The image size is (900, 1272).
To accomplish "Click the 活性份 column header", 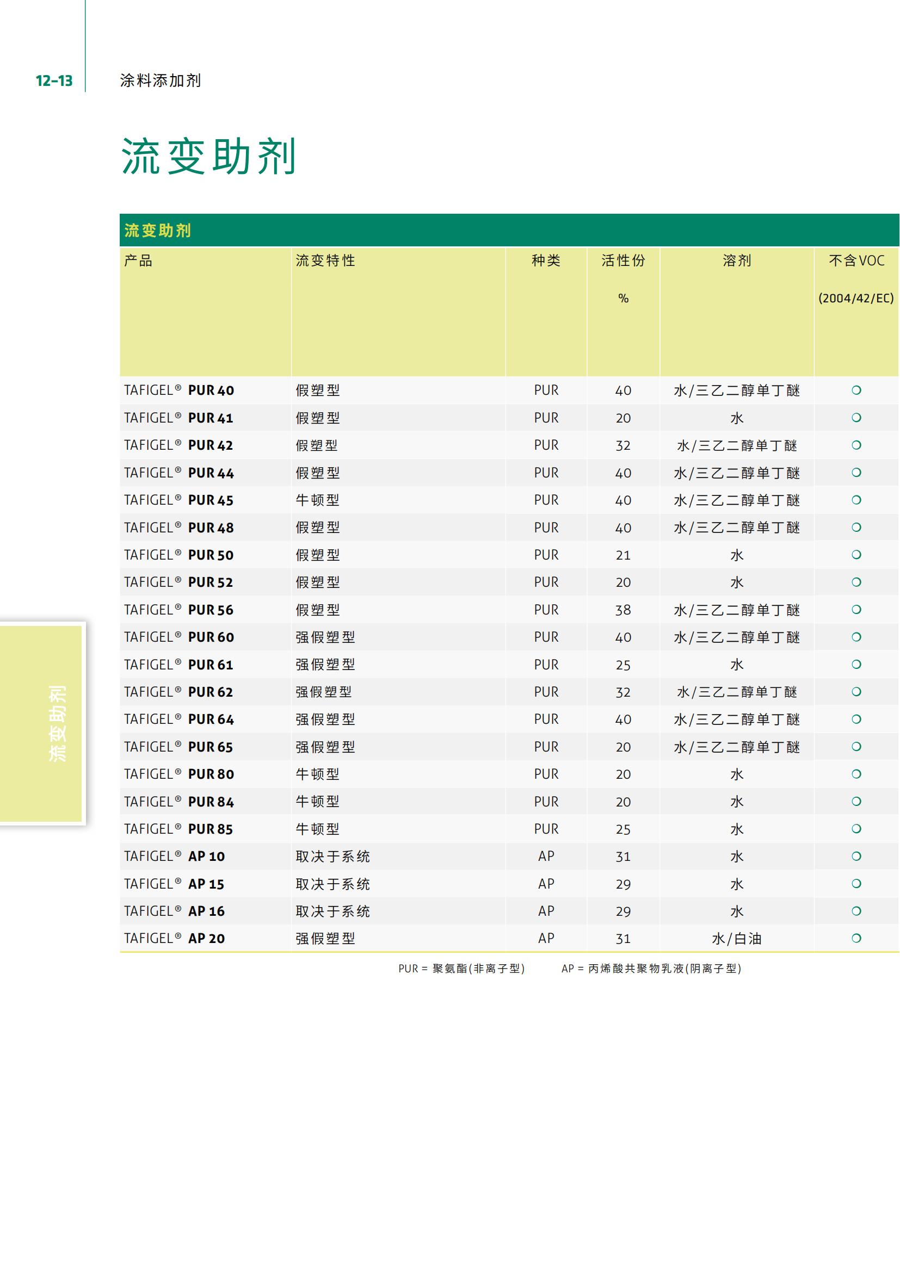I will click(624, 260).
